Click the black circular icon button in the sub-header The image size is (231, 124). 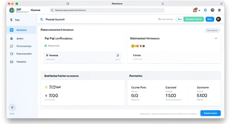pyautogui.click(x=219, y=19)
